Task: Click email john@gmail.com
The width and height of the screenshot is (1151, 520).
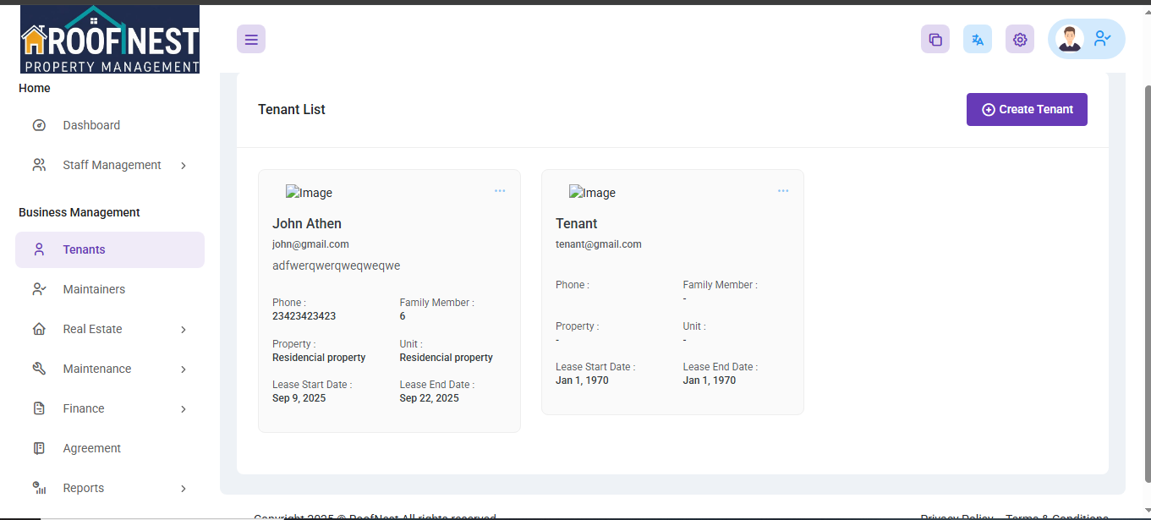Action: (310, 244)
